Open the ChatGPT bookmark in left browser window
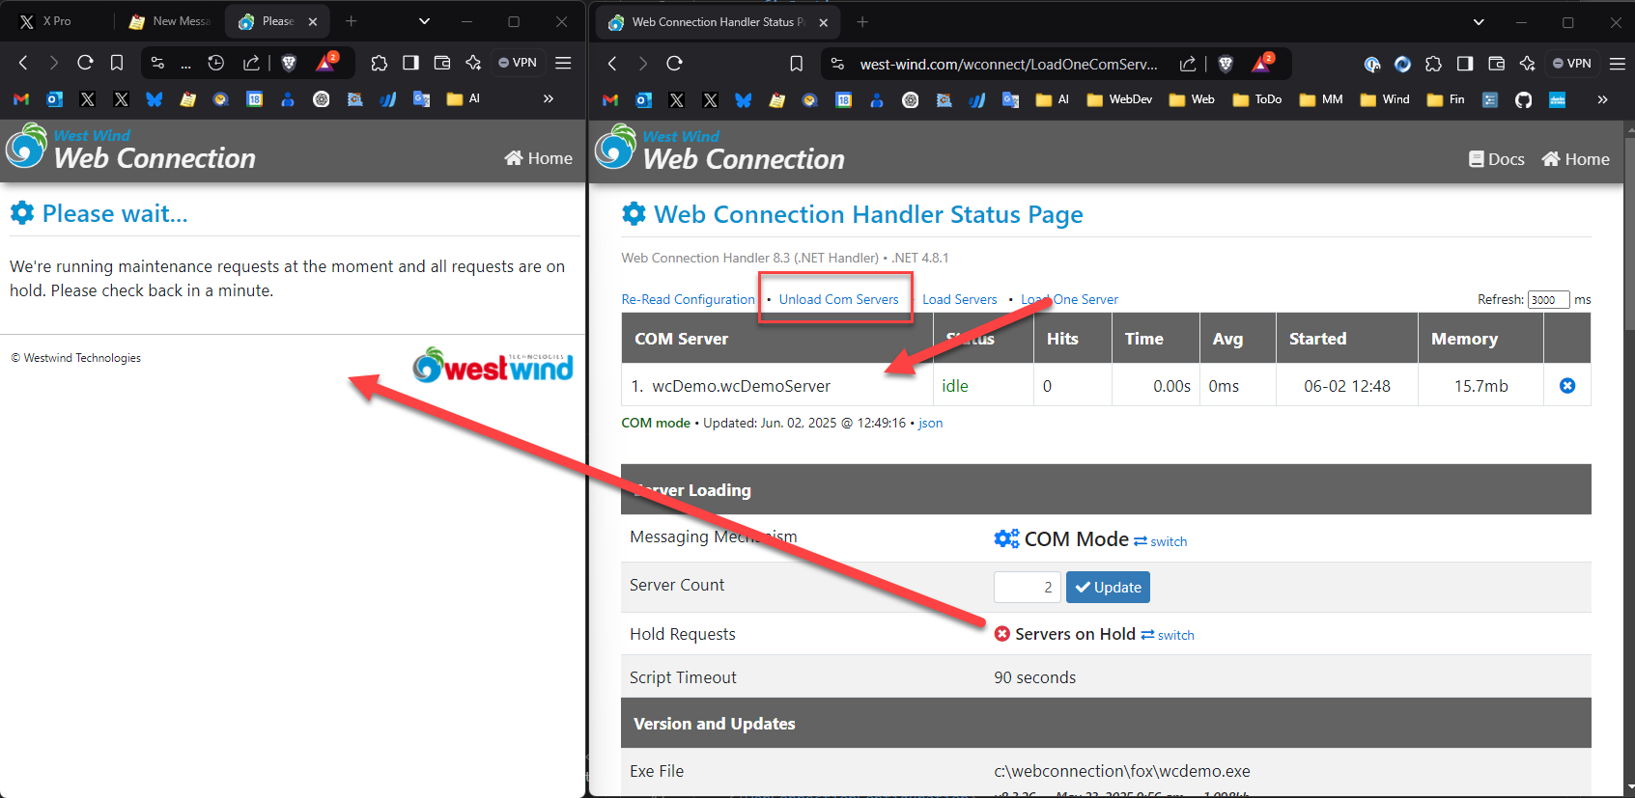The height and width of the screenshot is (798, 1635). [322, 98]
